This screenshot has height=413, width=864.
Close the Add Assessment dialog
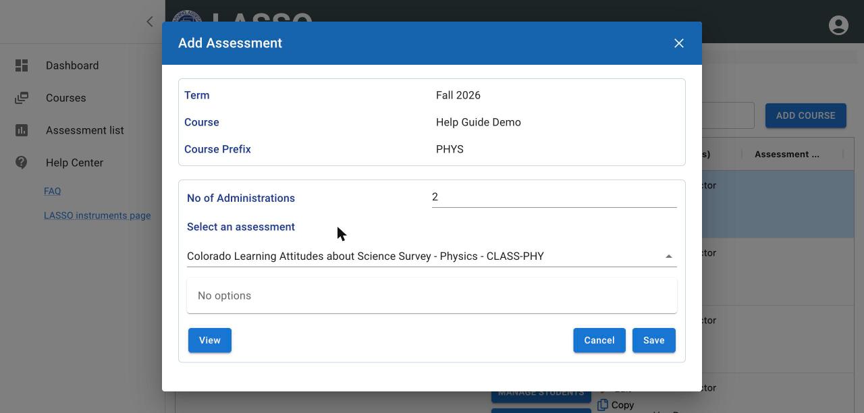click(x=679, y=43)
